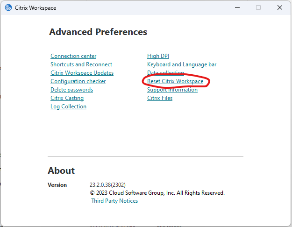View Support information
This screenshot has height=227, width=292.
coord(172,90)
